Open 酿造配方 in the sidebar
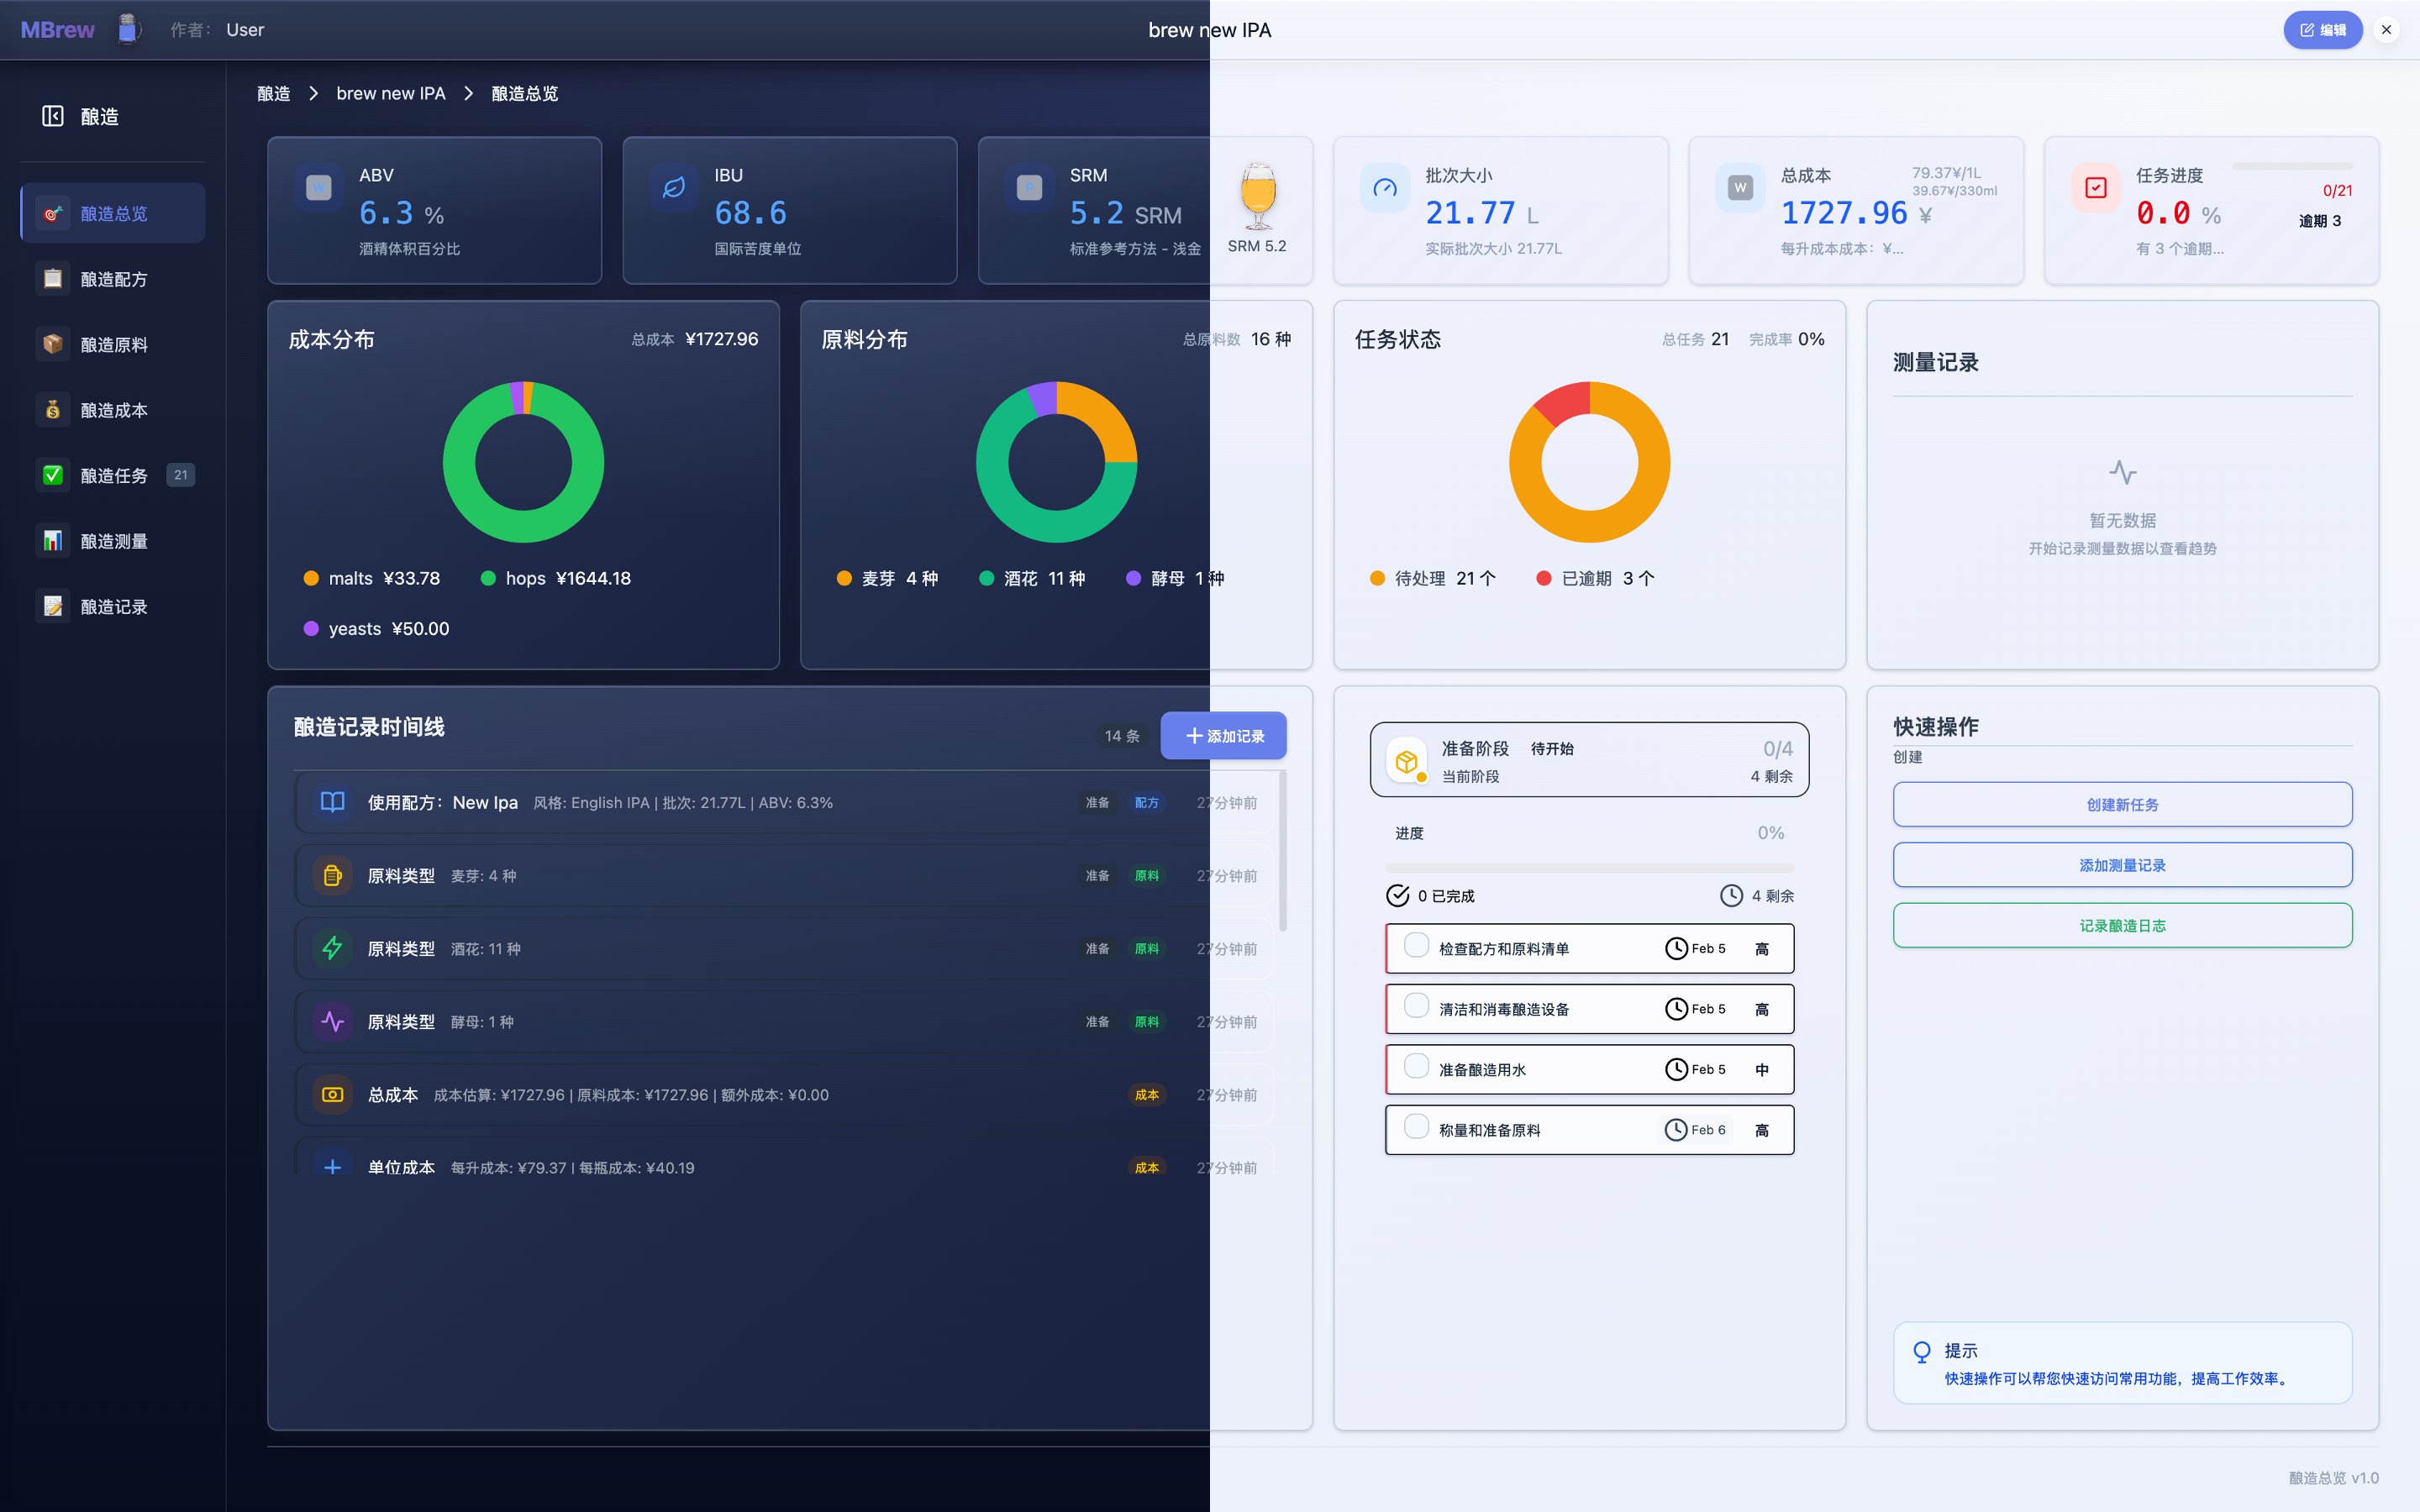 coord(113,279)
